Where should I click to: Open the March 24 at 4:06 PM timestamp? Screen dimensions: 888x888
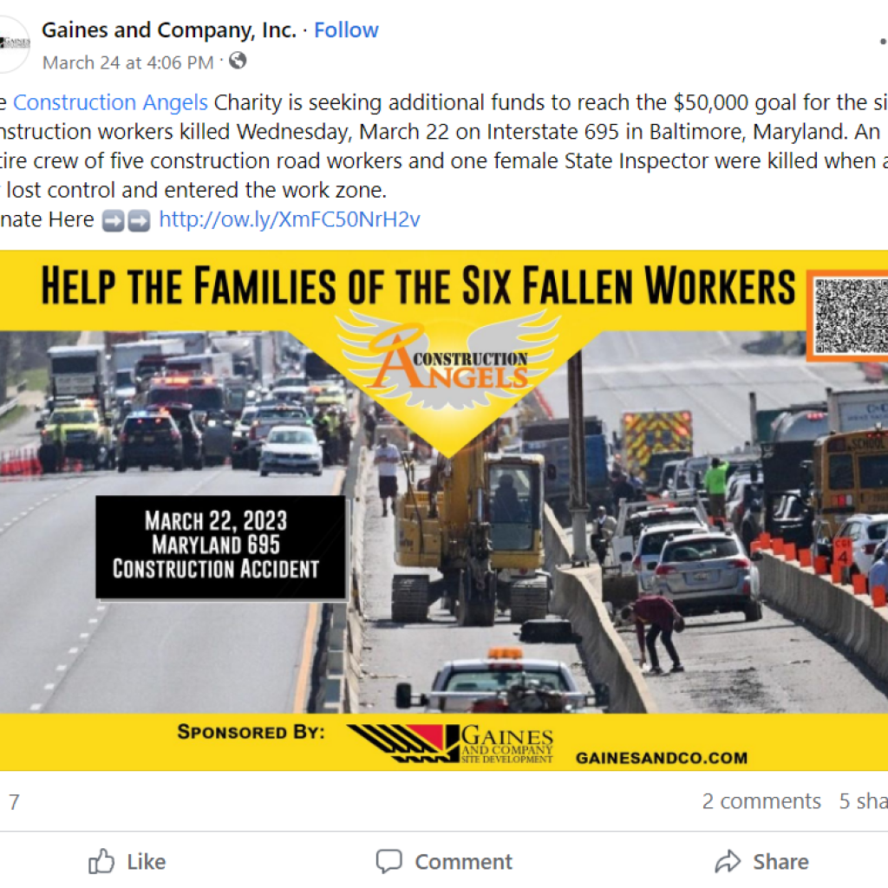point(128,62)
